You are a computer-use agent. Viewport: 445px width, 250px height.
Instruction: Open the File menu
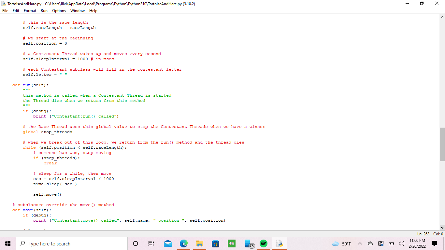click(5, 11)
